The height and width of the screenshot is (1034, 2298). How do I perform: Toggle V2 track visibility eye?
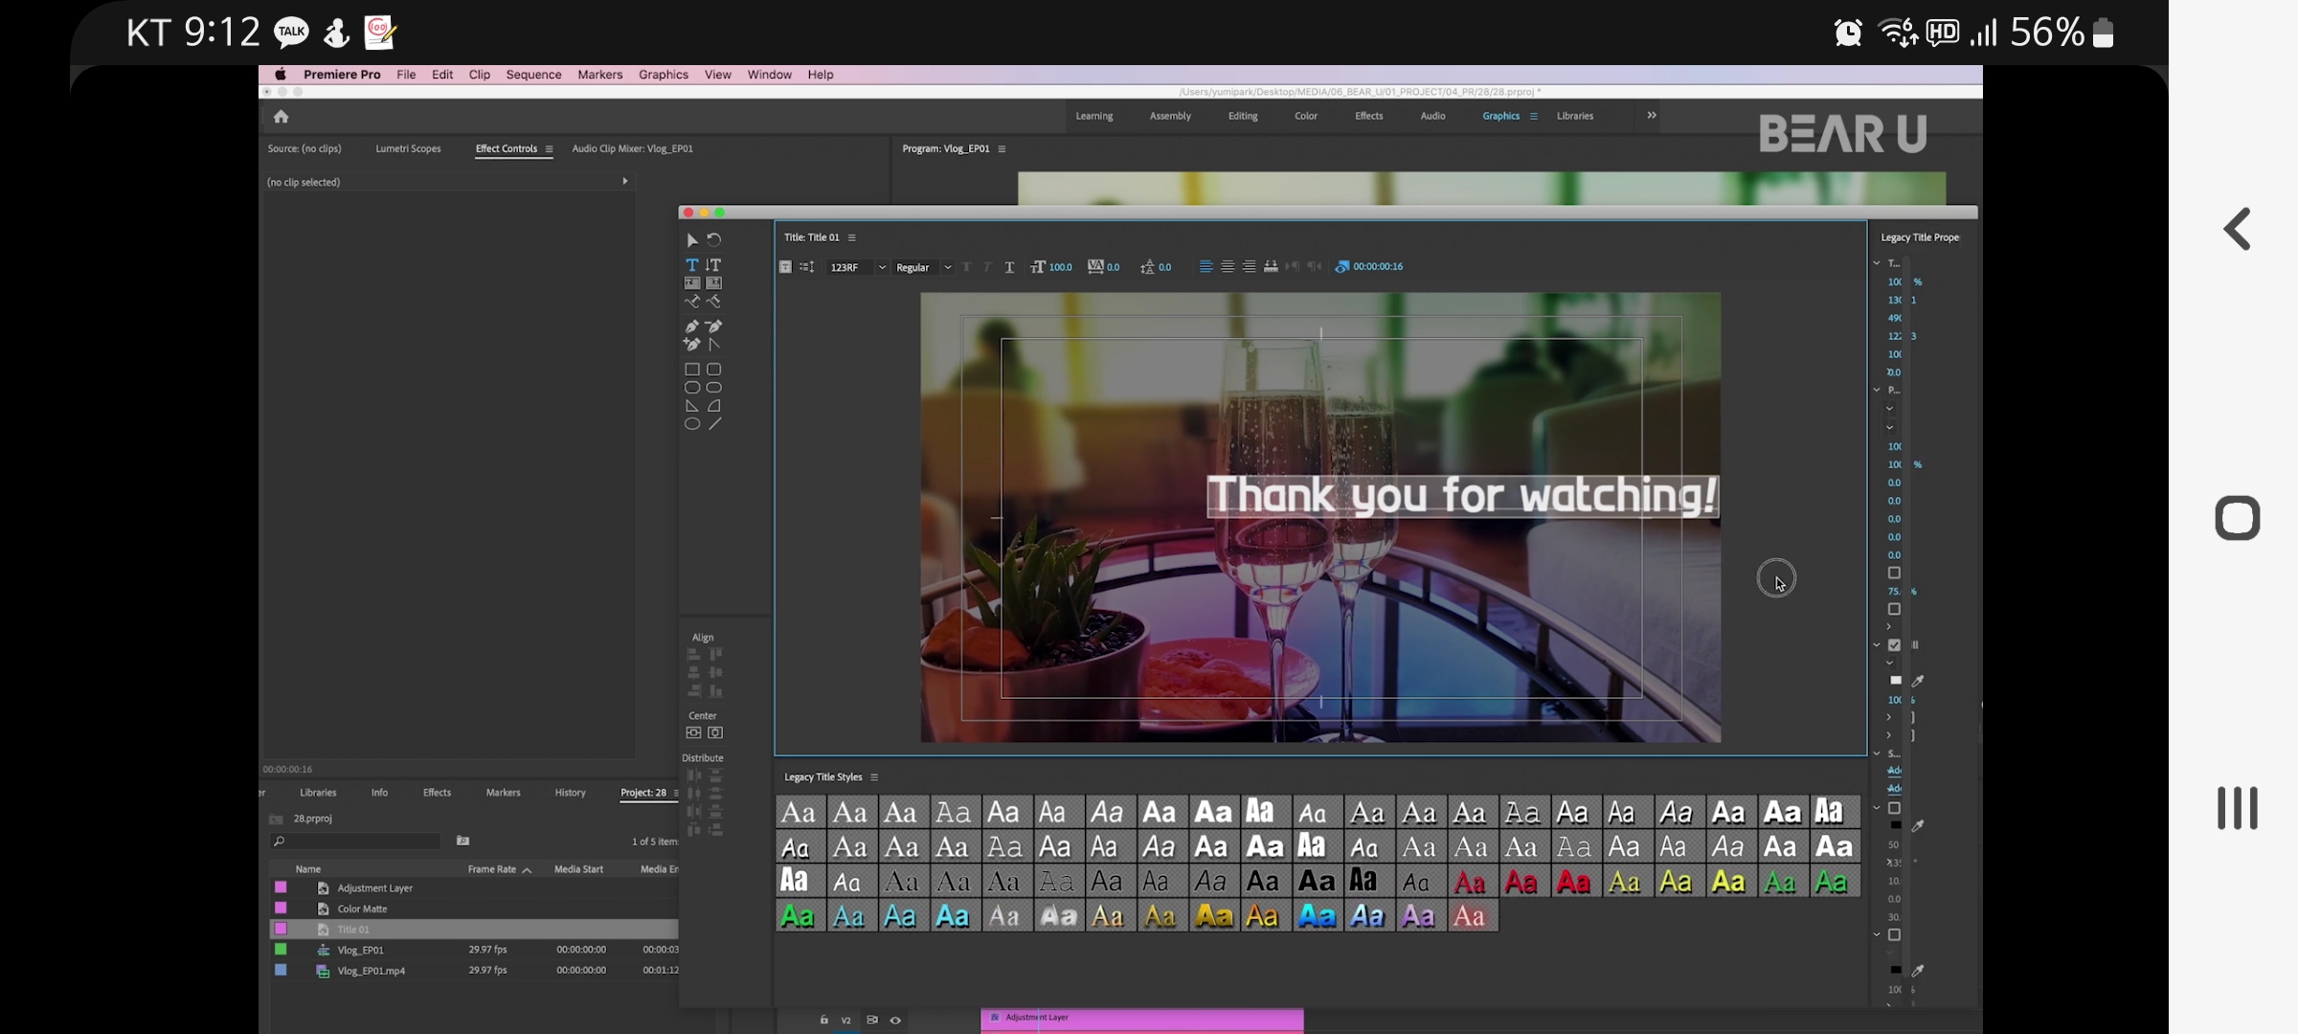tap(895, 1021)
